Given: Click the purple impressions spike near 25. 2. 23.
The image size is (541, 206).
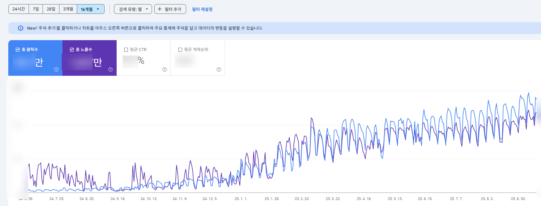Looking at the screenshot, I should tap(312, 119).
